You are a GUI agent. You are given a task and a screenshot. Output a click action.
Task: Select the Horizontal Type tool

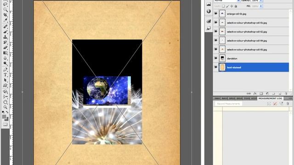[5, 75]
